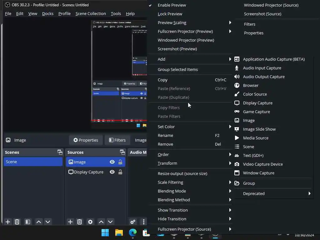This screenshot has width=320, height=240.
Task: Choose Copy from context menu
Action: coord(190,80)
